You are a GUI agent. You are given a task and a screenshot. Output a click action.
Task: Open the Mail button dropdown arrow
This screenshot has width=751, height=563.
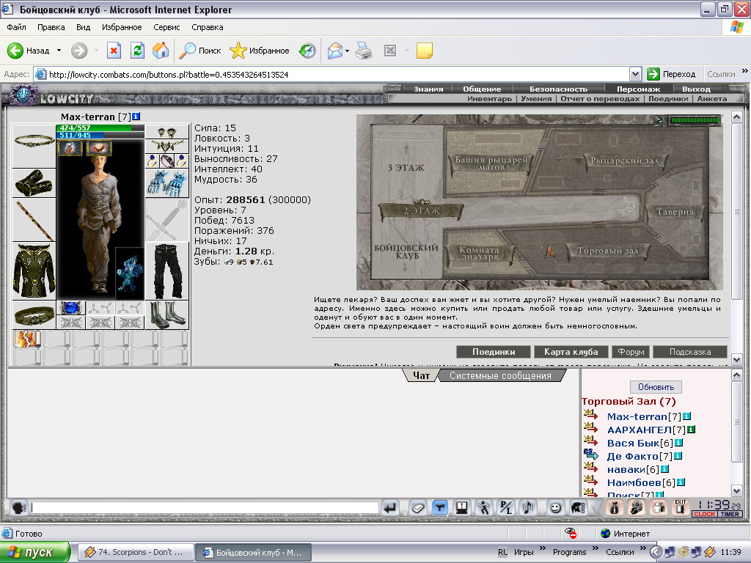[x=347, y=51]
